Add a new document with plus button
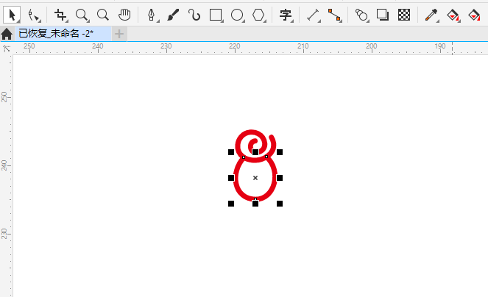Screen dimensions: 488x297 [119, 34]
